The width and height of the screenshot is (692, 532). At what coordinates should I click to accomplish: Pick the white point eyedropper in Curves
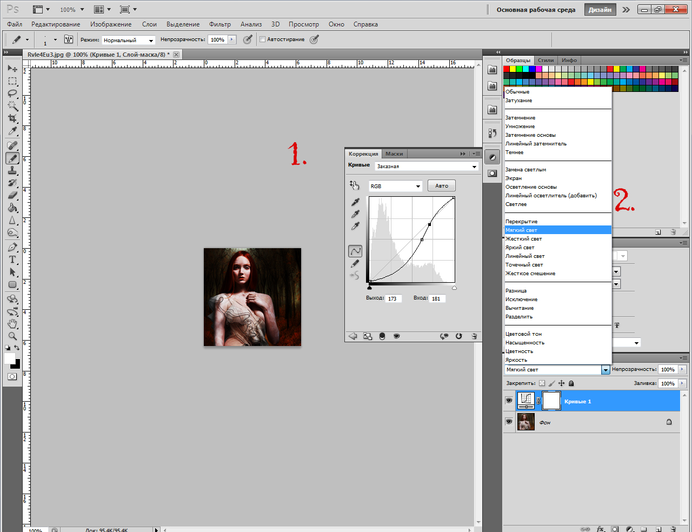[x=355, y=226]
